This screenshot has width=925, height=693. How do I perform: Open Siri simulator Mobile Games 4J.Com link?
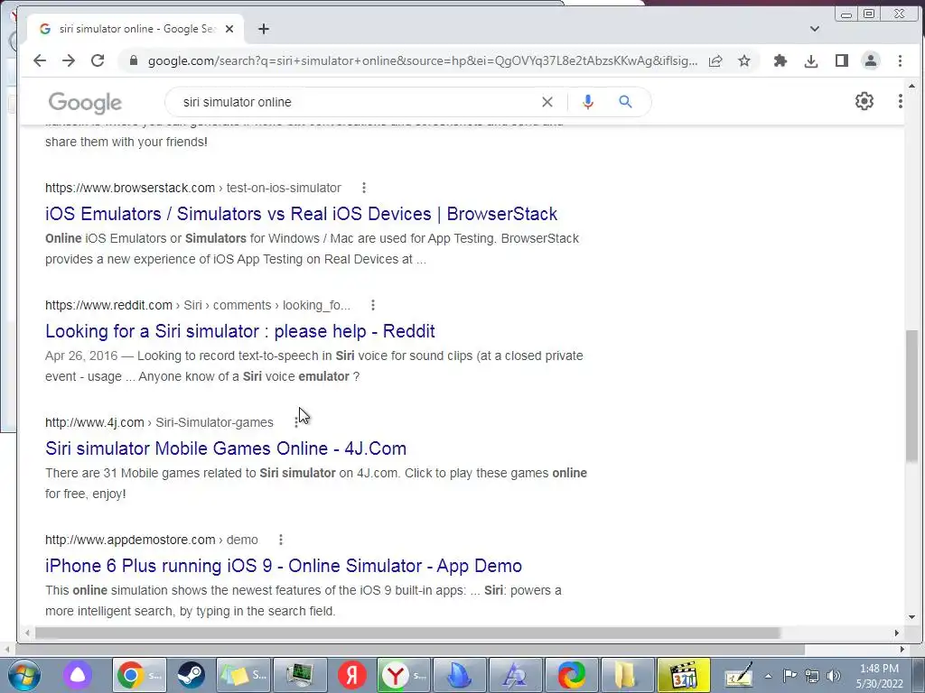(226, 448)
